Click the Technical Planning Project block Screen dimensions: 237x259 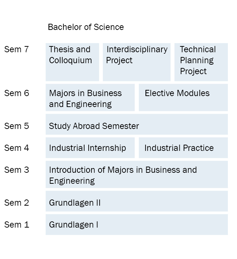point(201,62)
